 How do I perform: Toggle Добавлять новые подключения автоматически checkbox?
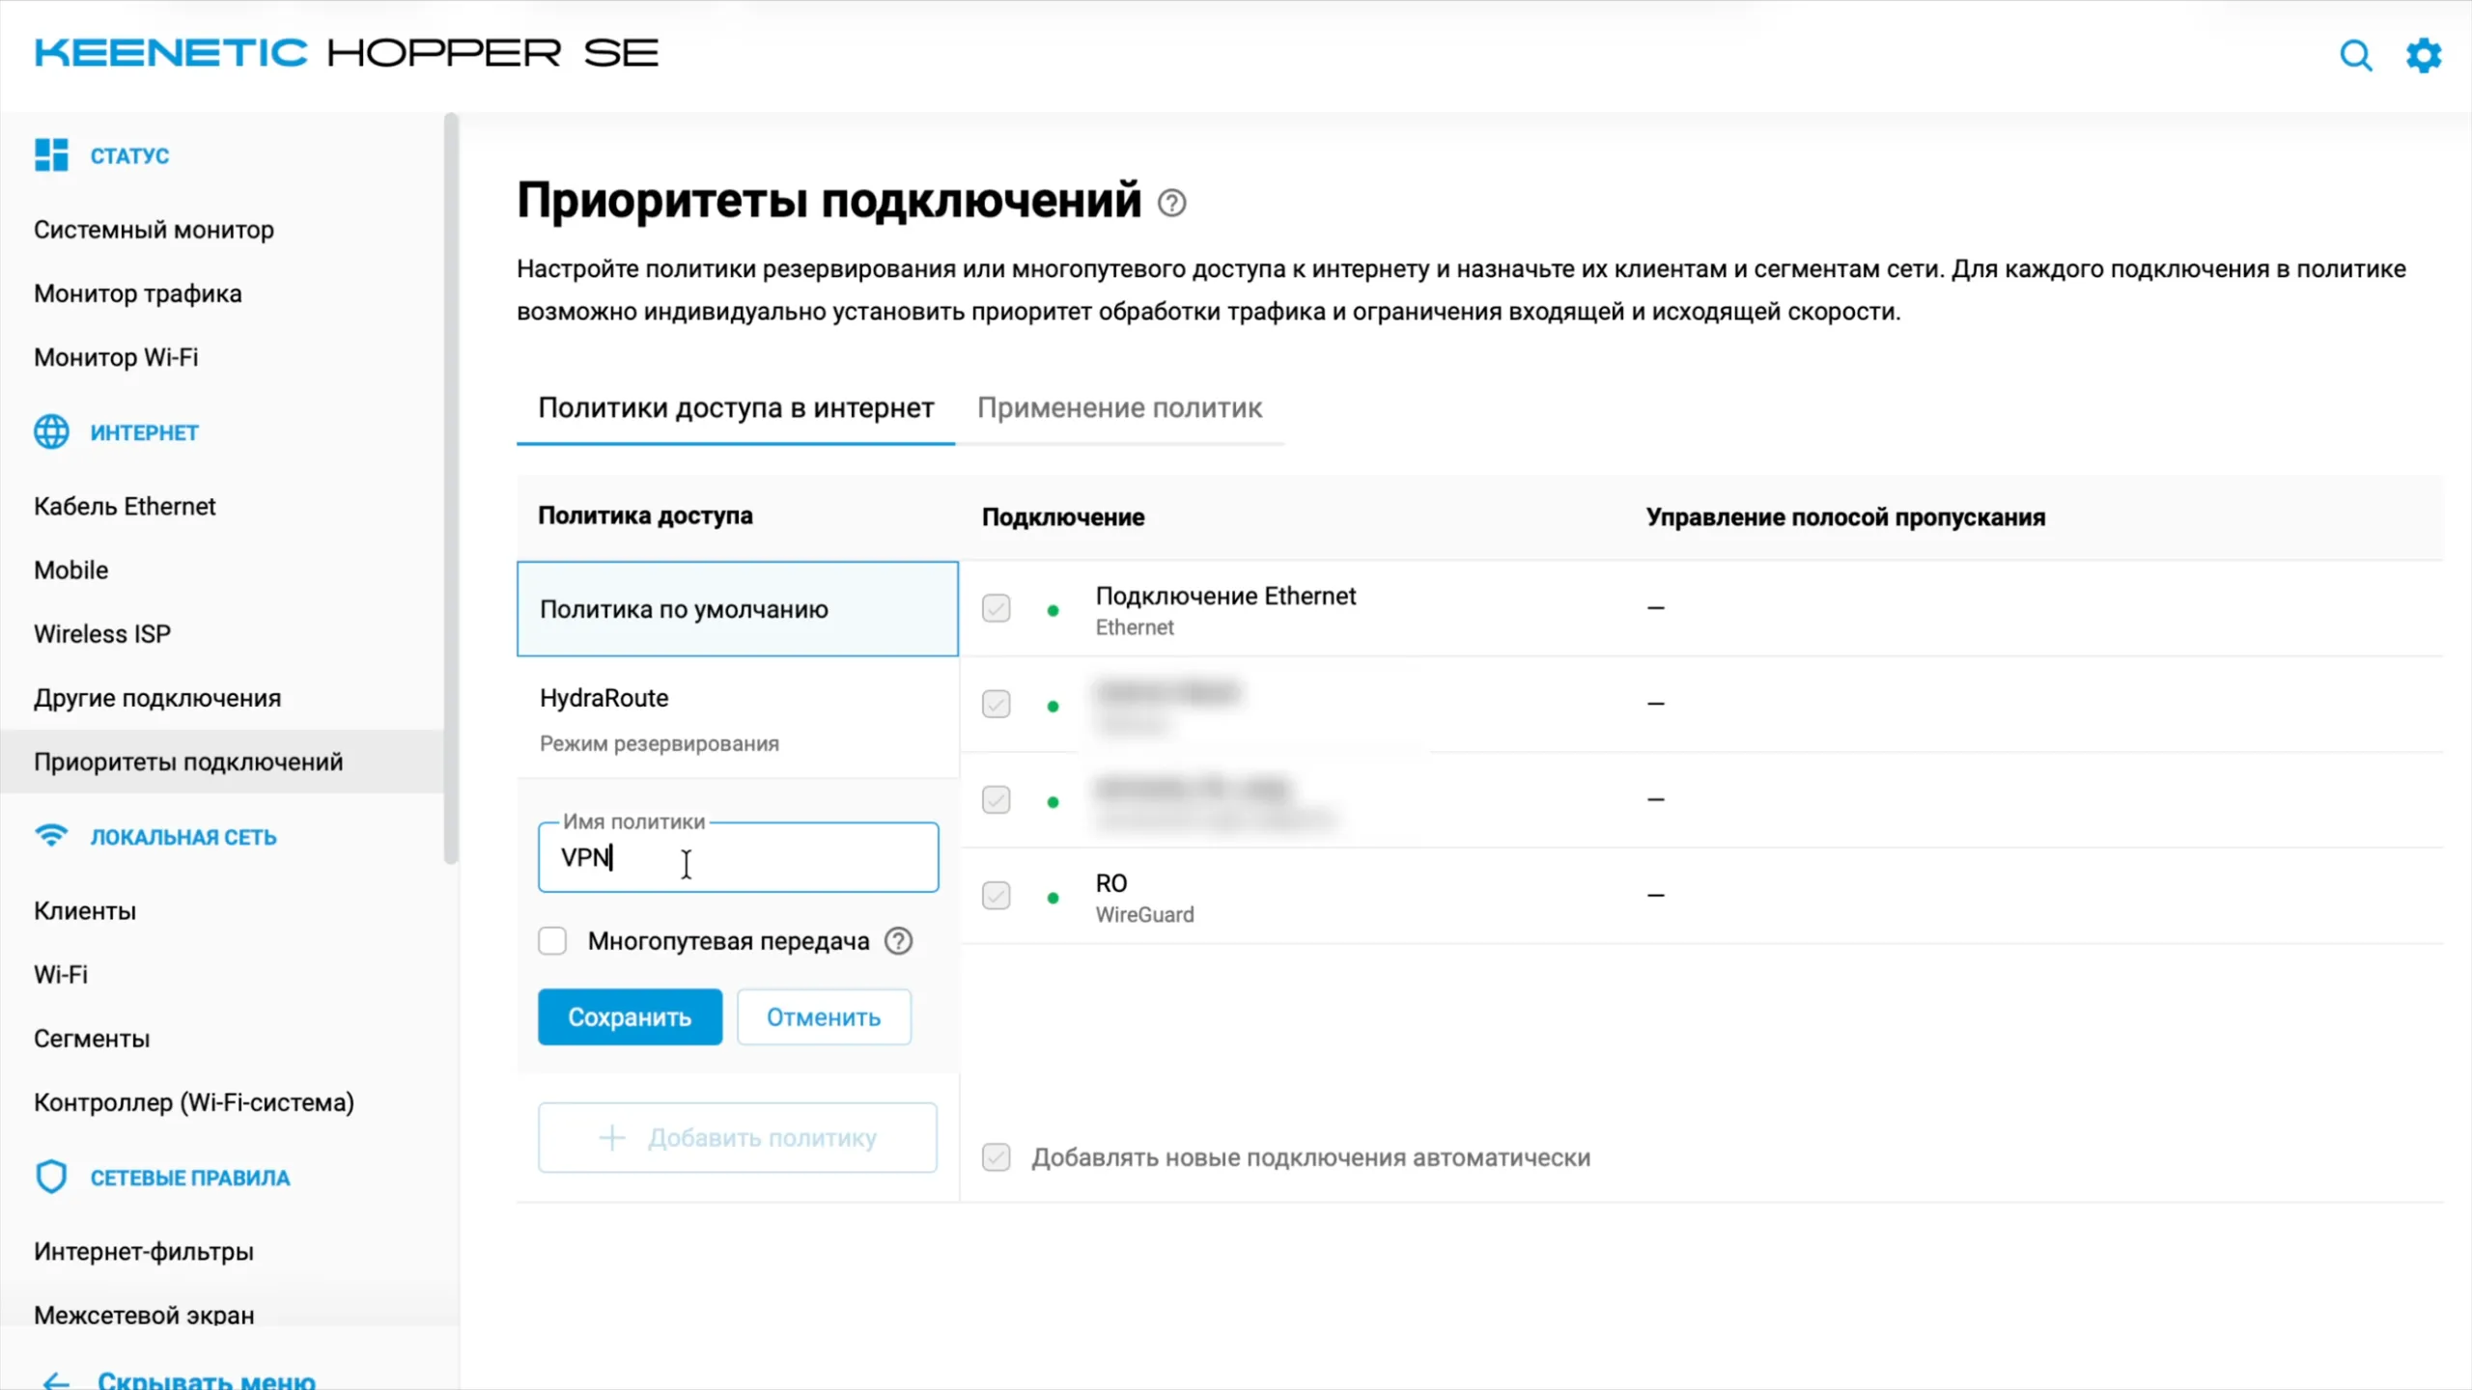(996, 1156)
